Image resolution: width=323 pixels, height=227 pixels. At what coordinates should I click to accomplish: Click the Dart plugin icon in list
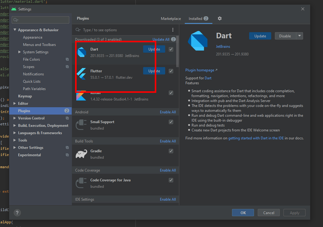click(x=82, y=52)
